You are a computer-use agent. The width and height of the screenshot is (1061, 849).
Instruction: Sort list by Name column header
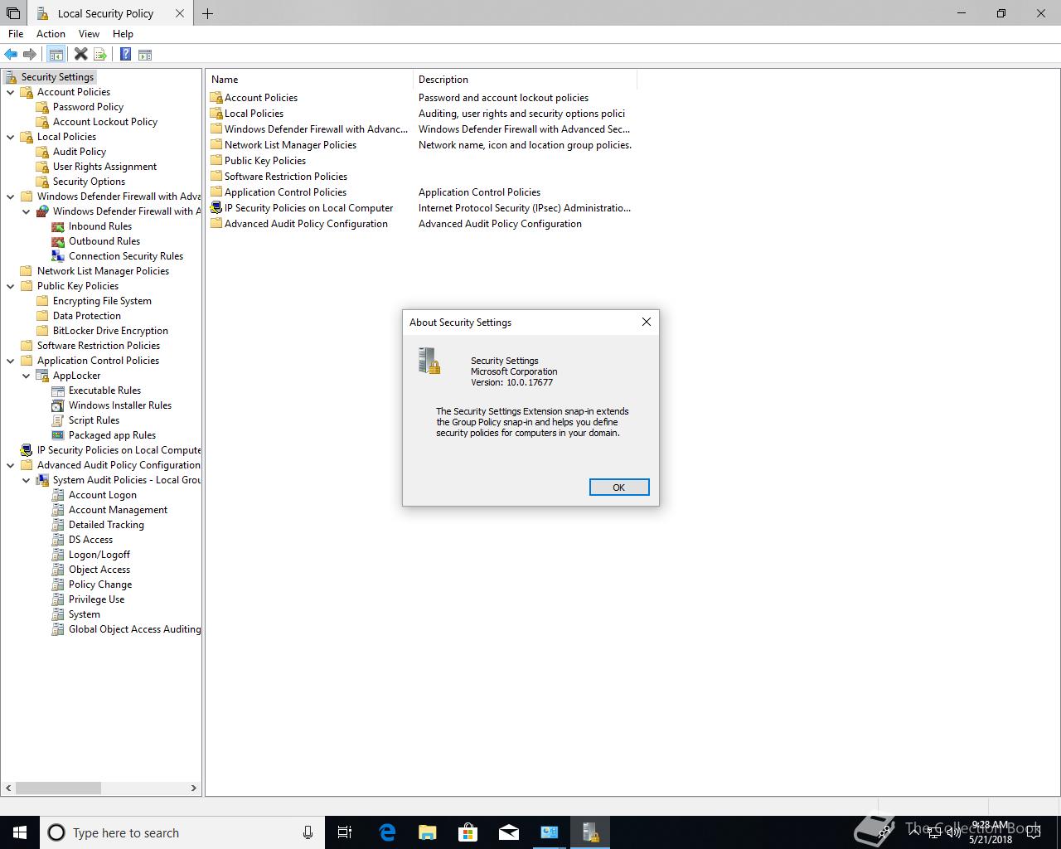point(309,80)
